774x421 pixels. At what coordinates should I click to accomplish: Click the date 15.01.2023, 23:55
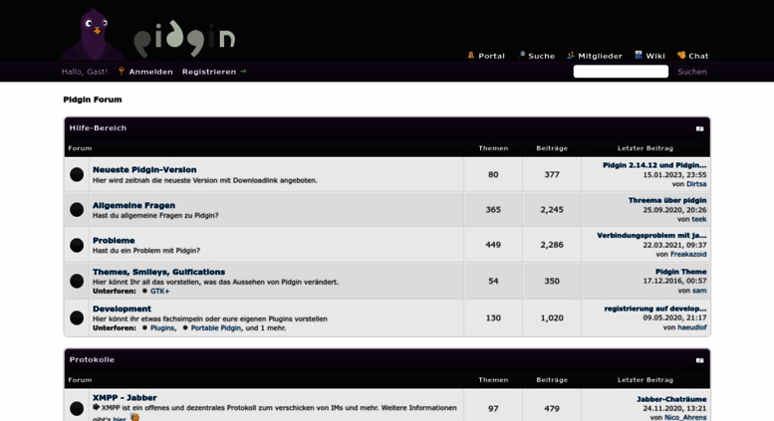674,174
